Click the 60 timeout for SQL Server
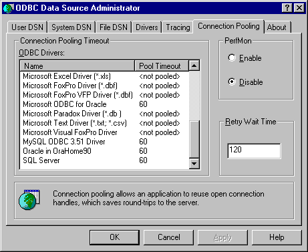This screenshot has height=252, width=308. (x=143, y=160)
